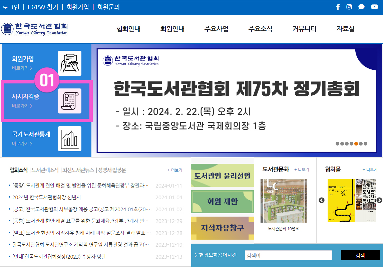Open the 협회안내 menu
Image resolution: width=383 pixels, height=267 pixels.
click(128, 29)
